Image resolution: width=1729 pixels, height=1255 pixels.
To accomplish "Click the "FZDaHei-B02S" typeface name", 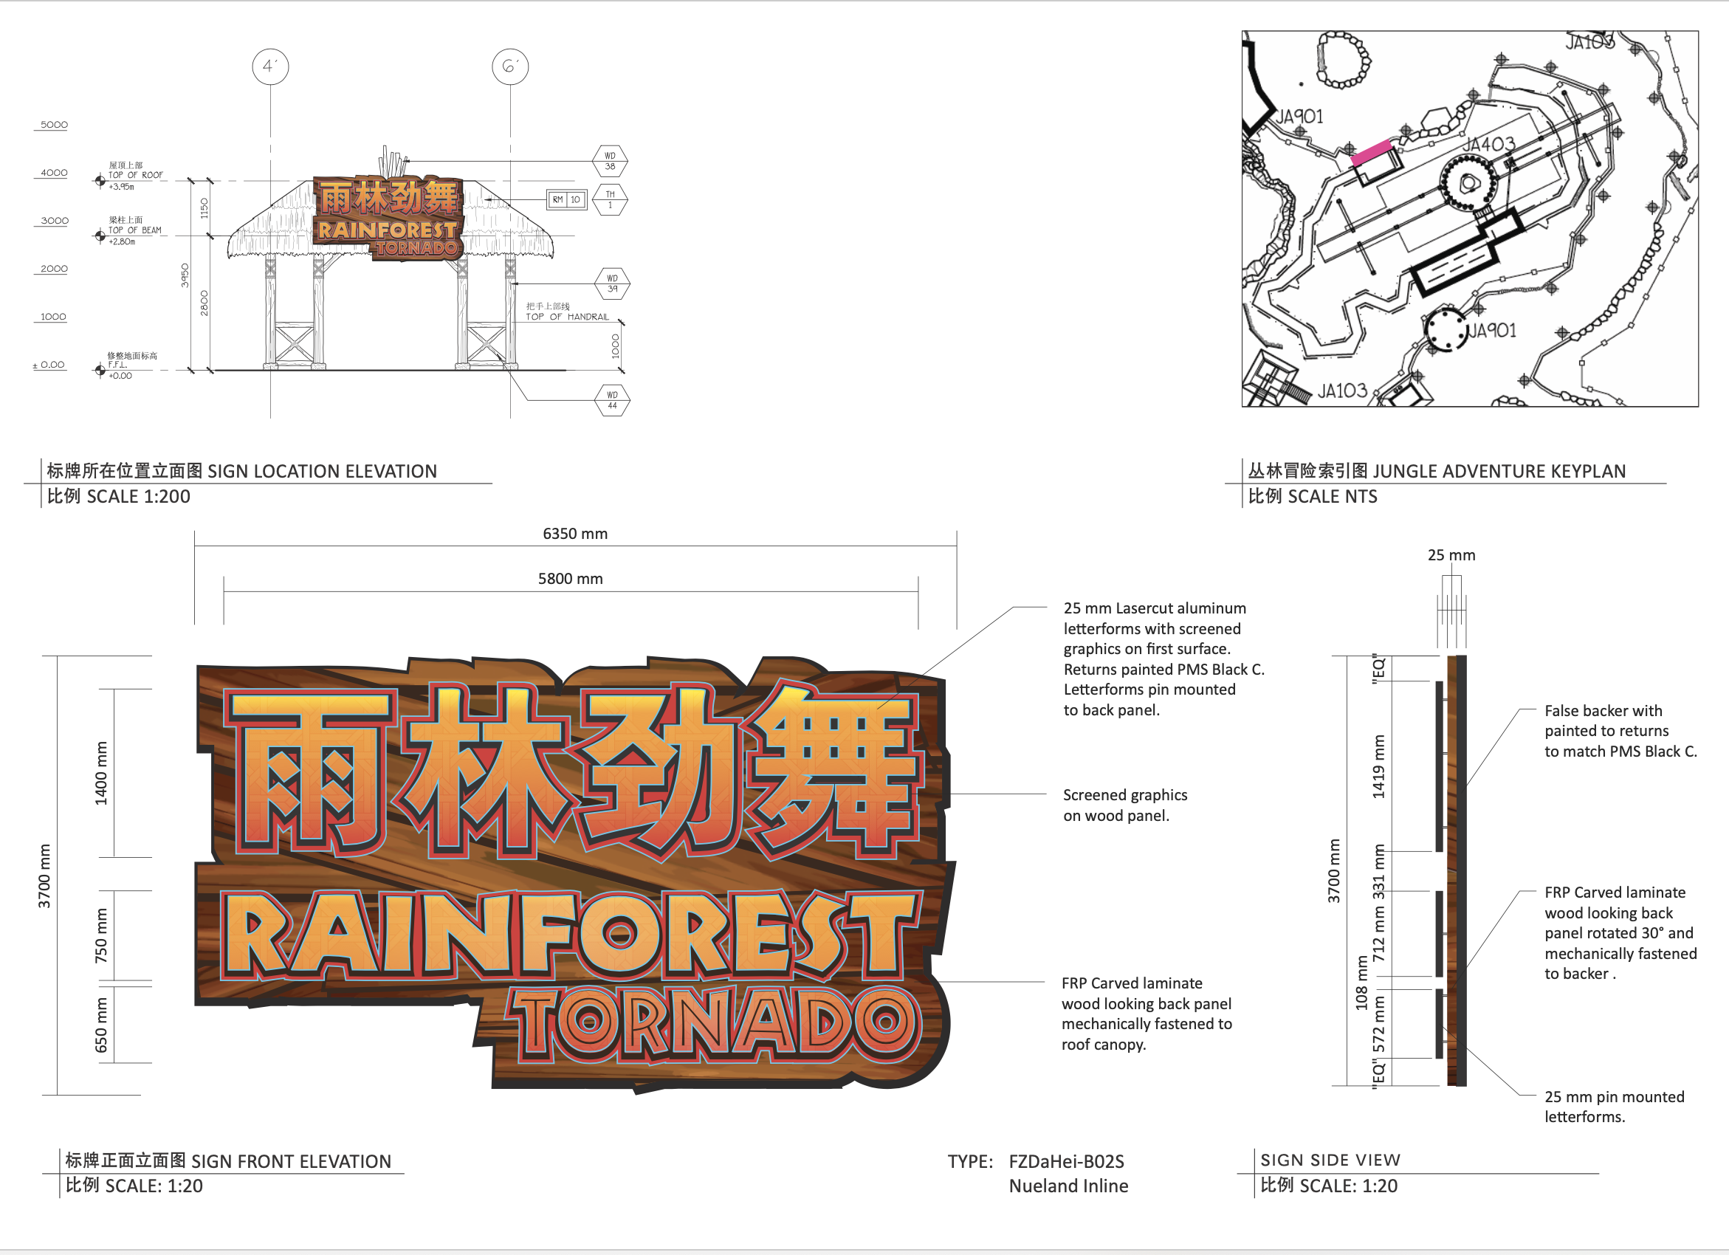I will point(1067,1161).
